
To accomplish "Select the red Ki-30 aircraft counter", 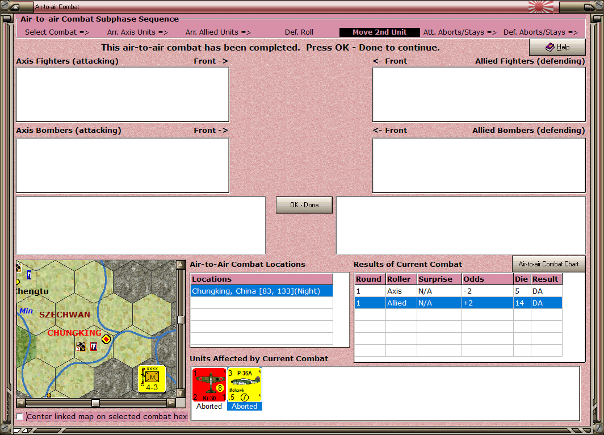I will coord(209,384).
